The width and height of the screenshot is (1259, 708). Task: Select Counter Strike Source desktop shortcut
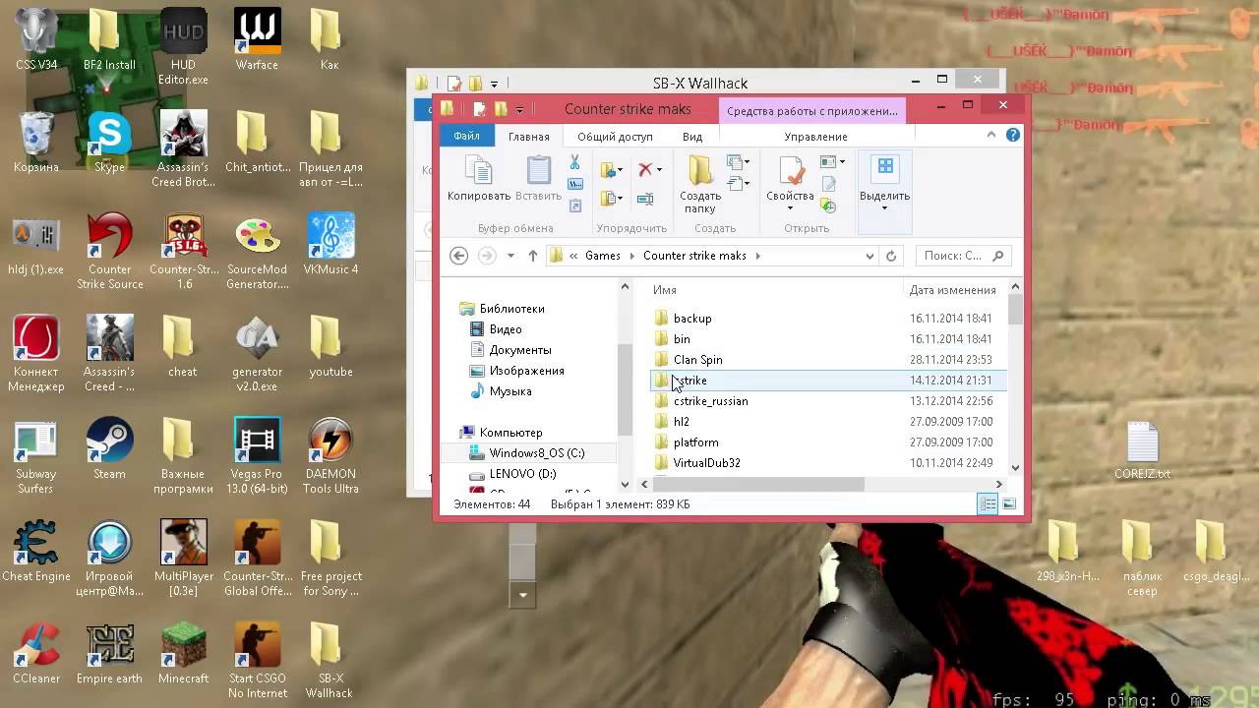coord(109,252)
